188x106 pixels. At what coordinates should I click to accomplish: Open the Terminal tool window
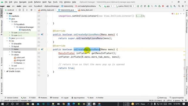[54, 98]
